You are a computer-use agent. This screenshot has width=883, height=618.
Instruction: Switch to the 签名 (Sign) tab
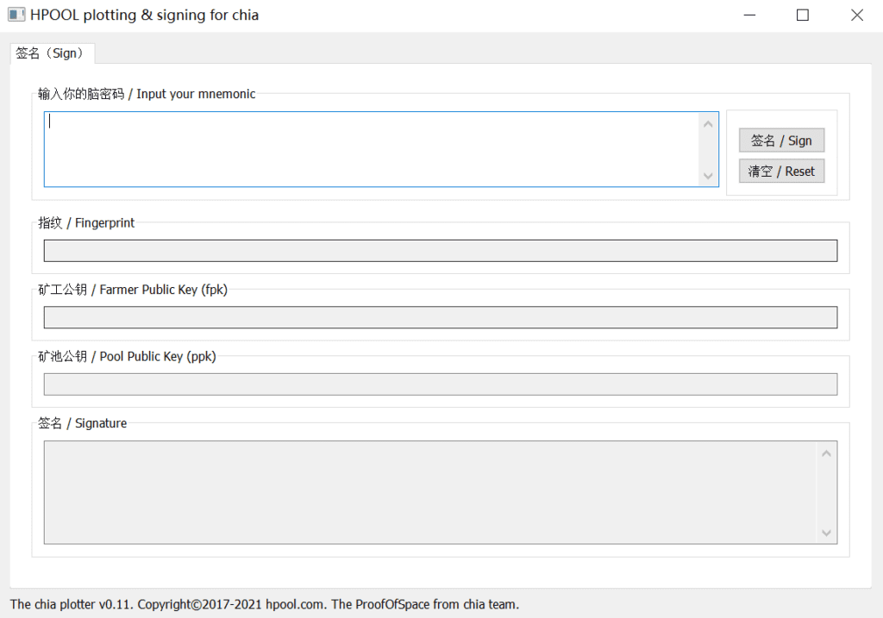[52, 53]
